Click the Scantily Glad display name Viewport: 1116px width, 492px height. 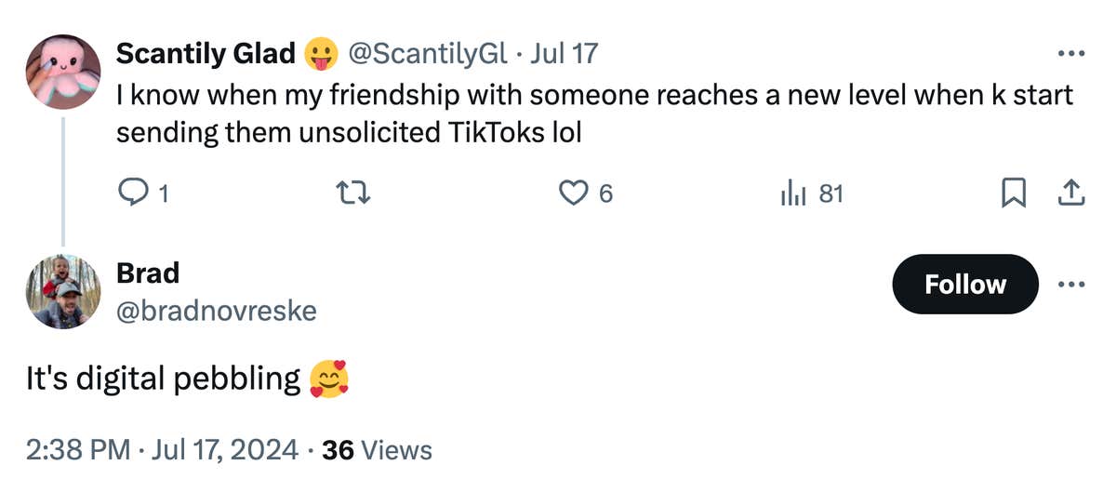(x=206, y=54)
